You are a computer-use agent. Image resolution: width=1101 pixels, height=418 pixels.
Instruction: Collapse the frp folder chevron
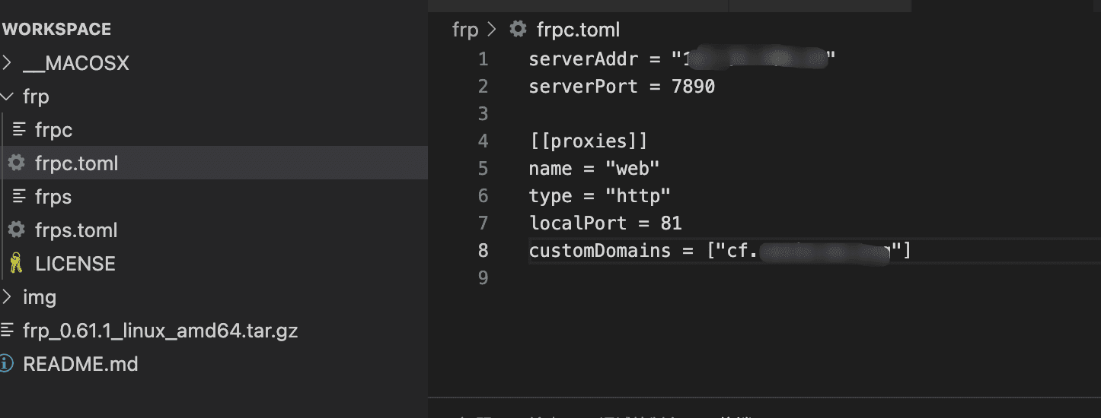[x=7, y=97]
